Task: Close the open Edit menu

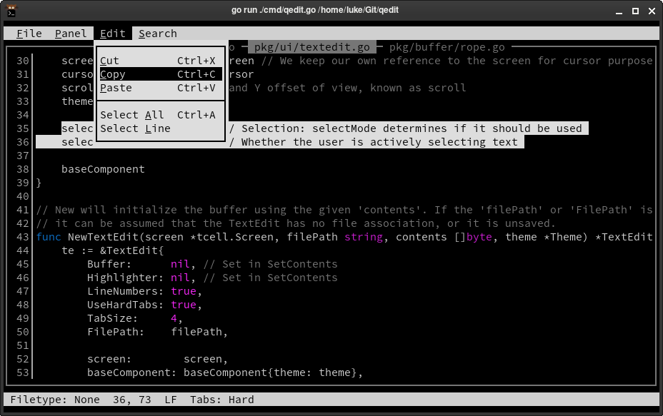Action: [x=112, y=34]
